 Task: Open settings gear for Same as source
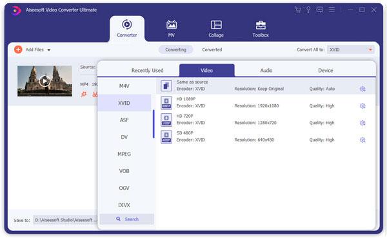click(x=362, y=89)
